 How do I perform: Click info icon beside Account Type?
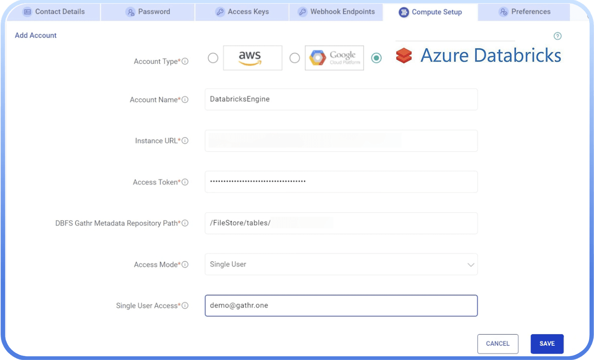pyautogui.click(x=185, y=61)
